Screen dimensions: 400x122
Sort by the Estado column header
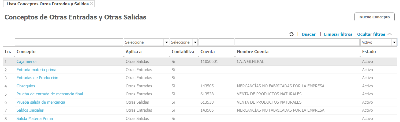click(x=369, y=52)
